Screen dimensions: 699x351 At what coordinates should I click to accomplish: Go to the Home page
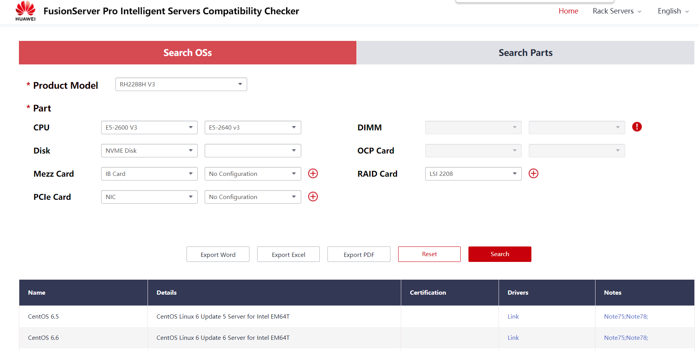click(568, 11)
